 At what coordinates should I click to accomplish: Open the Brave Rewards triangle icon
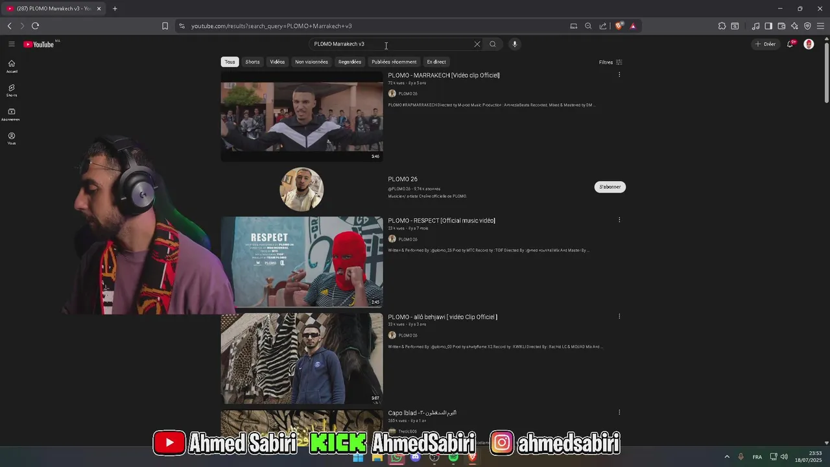[633, 26]
